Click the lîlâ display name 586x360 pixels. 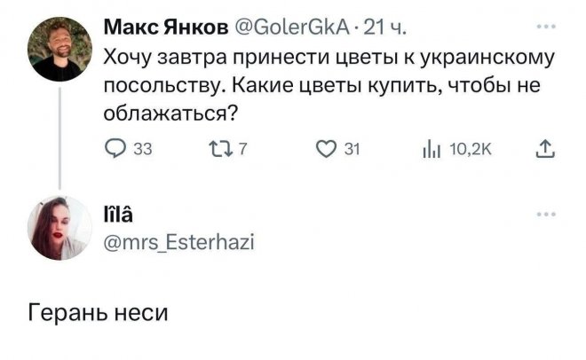pos(123,216)
